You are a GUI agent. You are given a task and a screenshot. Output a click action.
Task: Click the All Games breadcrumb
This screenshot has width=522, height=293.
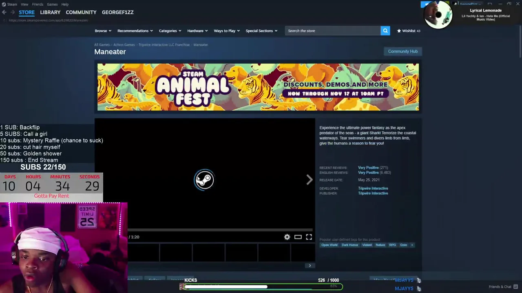(x=102, y=45)
